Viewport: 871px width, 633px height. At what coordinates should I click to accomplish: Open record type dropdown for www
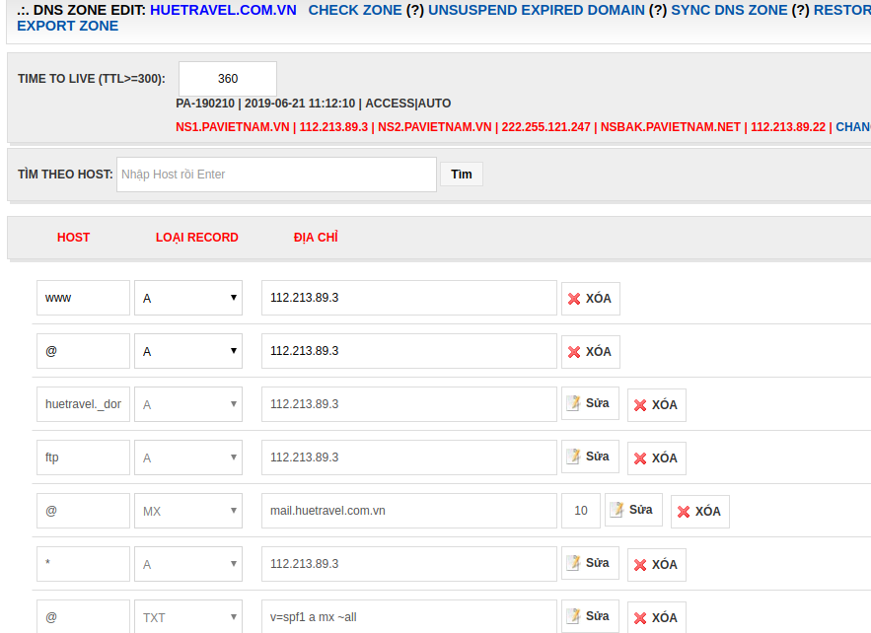tap(188, 298)
